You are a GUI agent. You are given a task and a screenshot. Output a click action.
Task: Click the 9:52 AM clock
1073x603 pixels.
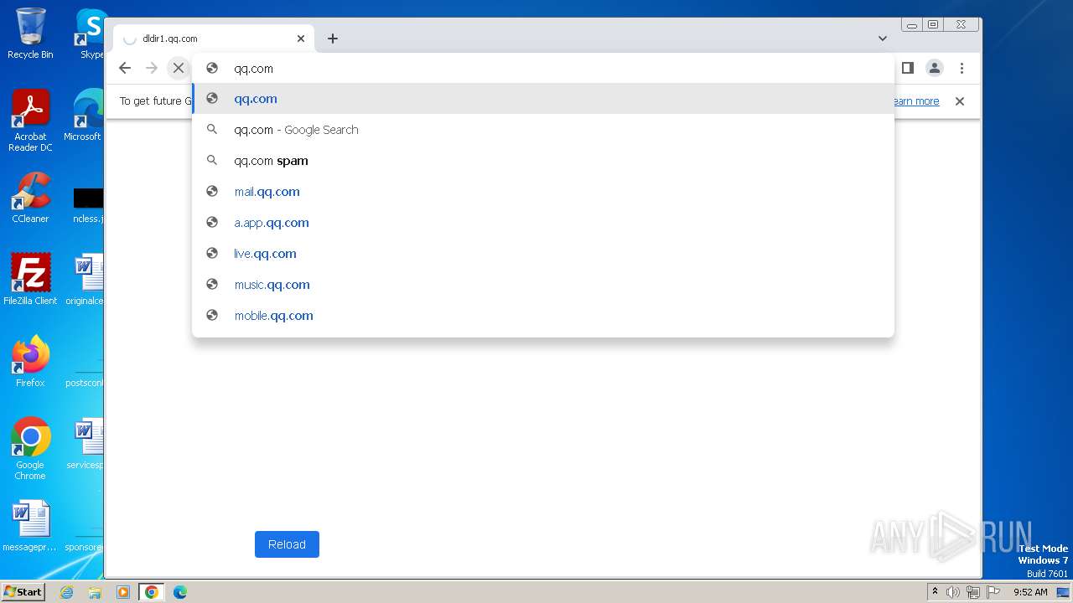coord(1030,592)
